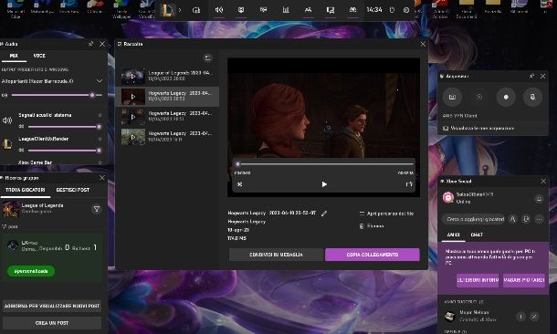
Task: Switch to TROVA GIOCATORI tab
Action: 26,190
